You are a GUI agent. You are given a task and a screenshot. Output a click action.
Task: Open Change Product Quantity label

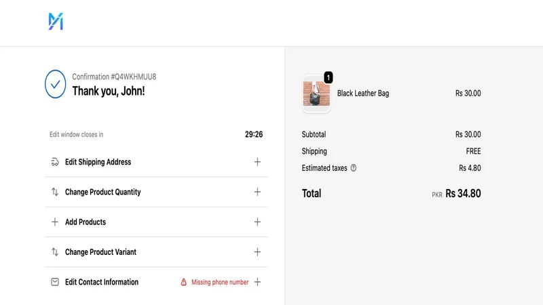tap(103, 192)
